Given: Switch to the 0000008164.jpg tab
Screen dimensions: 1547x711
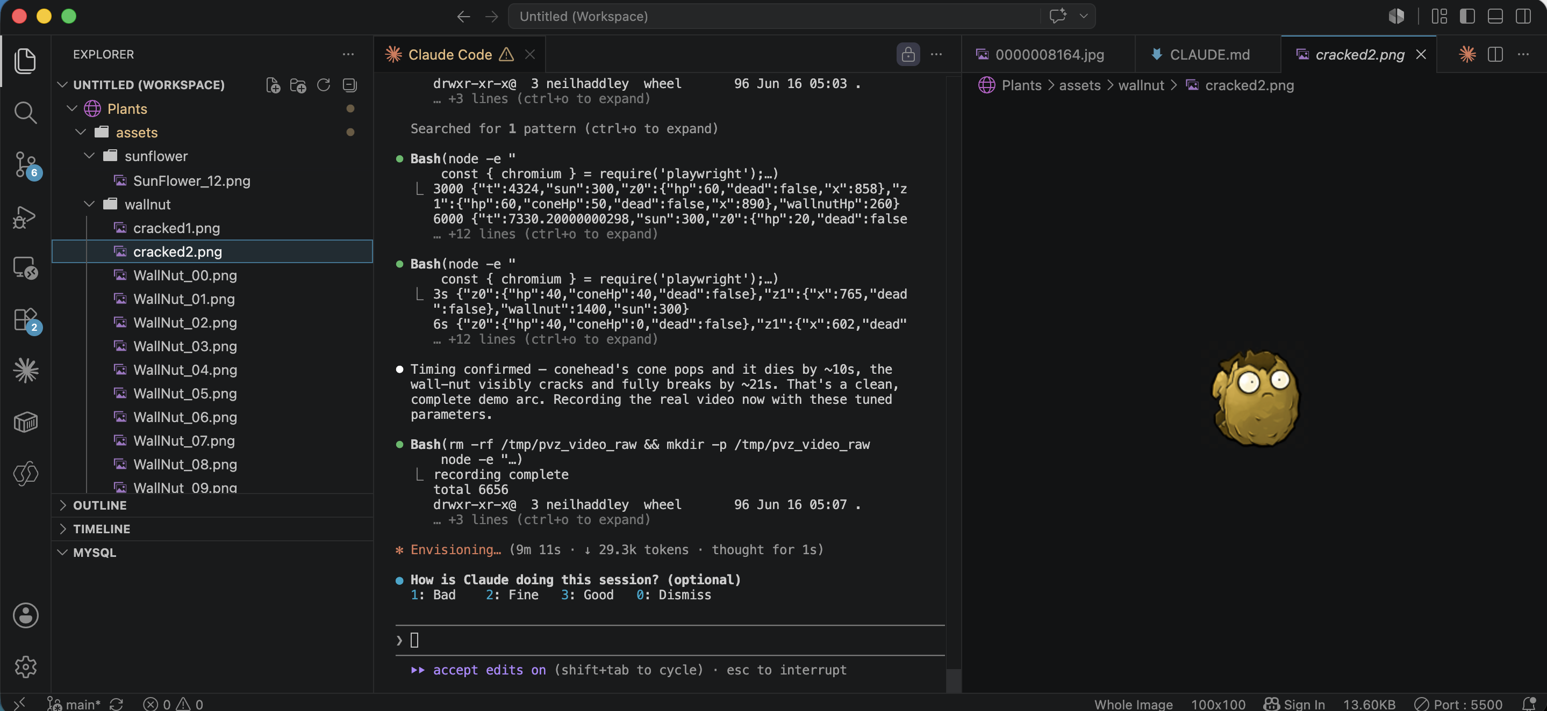Looking at the screenshot, I should tap(1049, 55).
